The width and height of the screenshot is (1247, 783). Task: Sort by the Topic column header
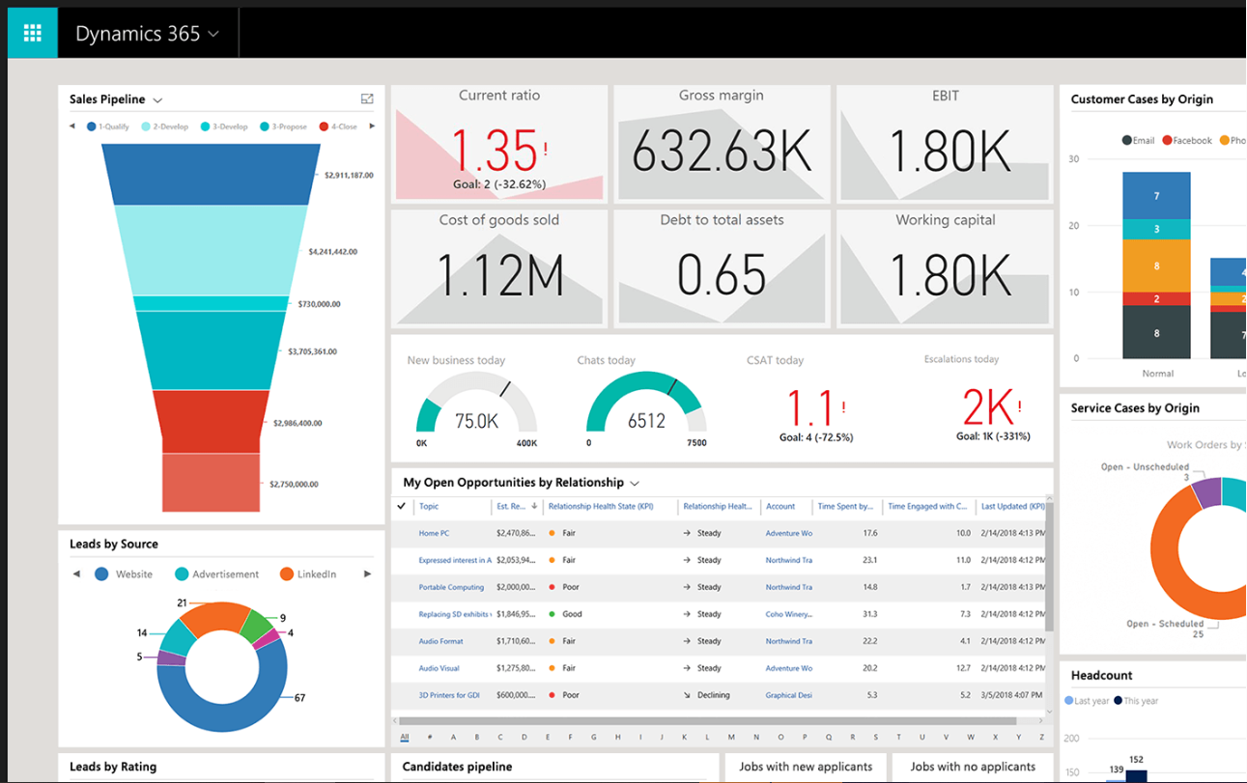pyautogui.click(x=429, y=506)
